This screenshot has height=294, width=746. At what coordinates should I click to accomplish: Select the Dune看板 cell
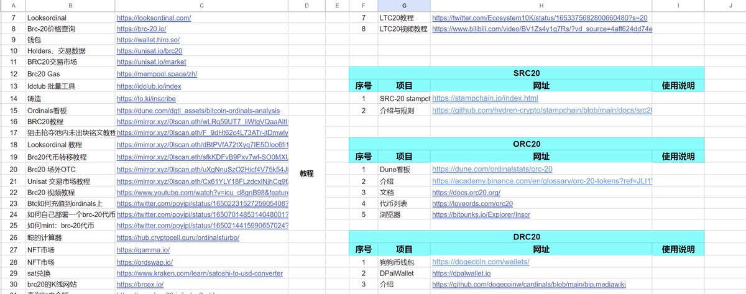pos(404,169)
